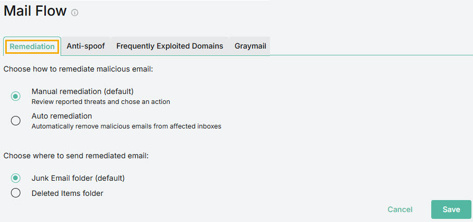Viewport: 473px width, 222px height.
Task: Go to Frequently Exploited Domains tab
Action: coord(170,46)
